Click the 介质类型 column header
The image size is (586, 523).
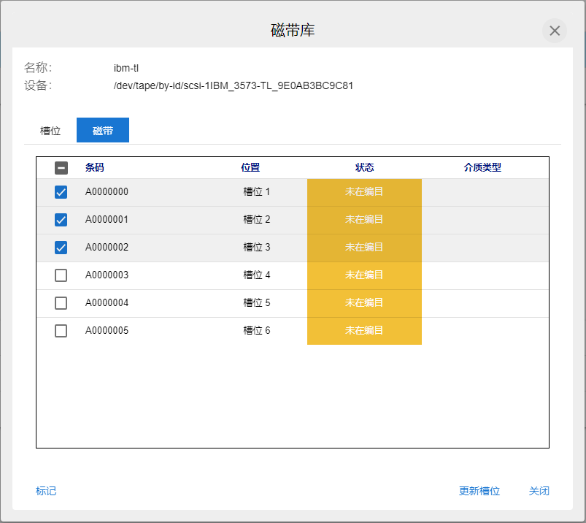pyautogui.click(x=482, y=167)
